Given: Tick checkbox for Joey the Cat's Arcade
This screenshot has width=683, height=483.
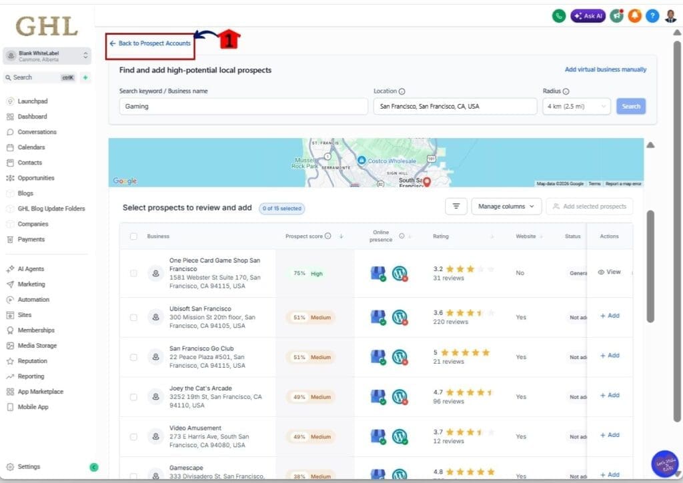Looking at the screenshot, I should (x=133, y=397).
